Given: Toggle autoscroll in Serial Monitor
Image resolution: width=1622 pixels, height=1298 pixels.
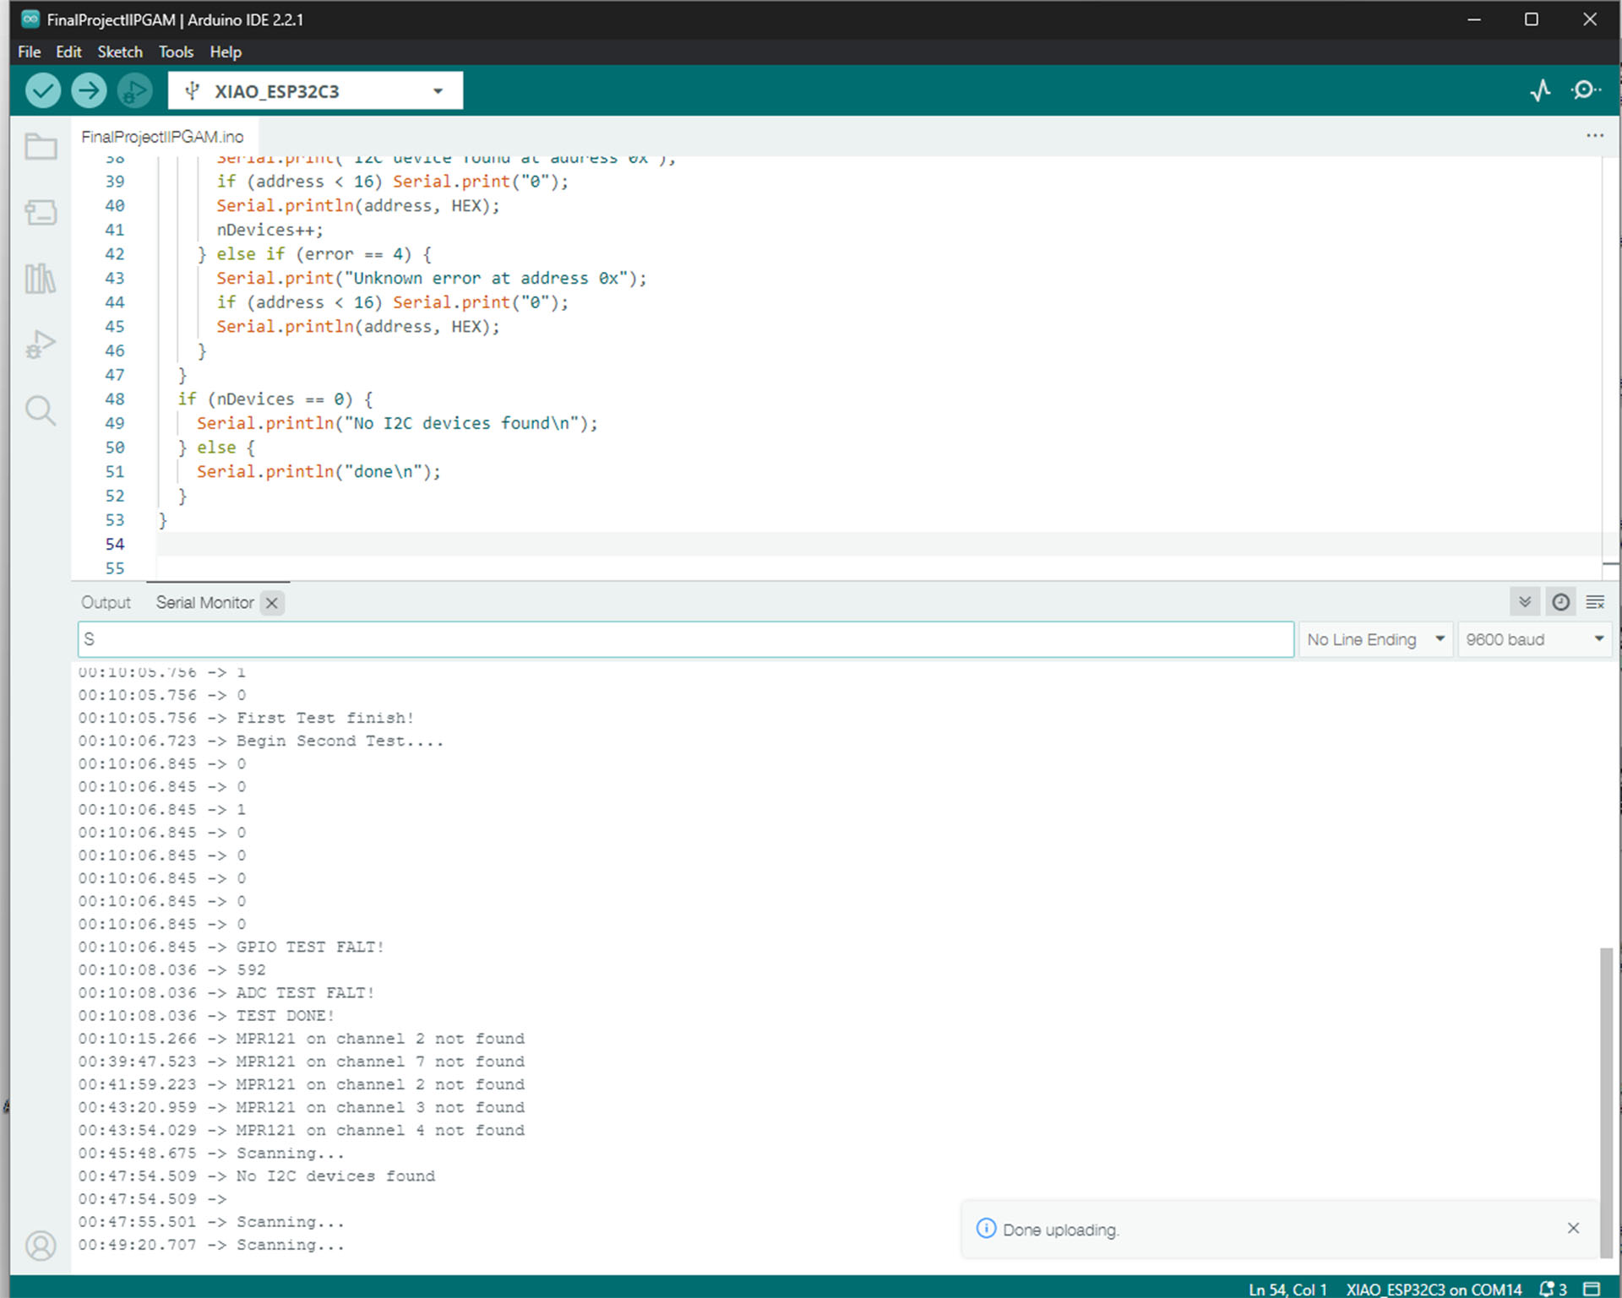Looking at the screenshot, I should coord(1524,602).
